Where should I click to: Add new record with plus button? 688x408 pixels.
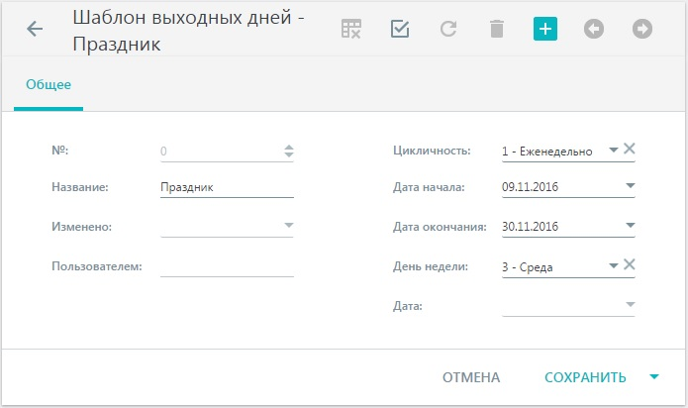click(x=545, y=29)
